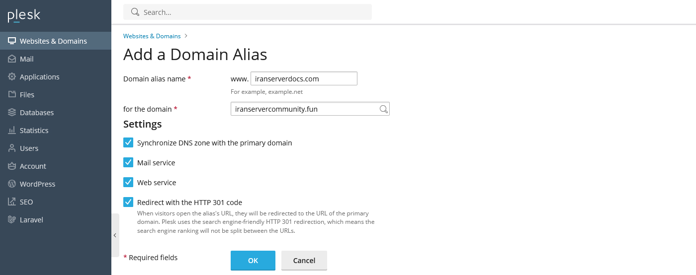696x275 pixels.
Task: Click the WordPress logo icon
Action: (12, 184)
